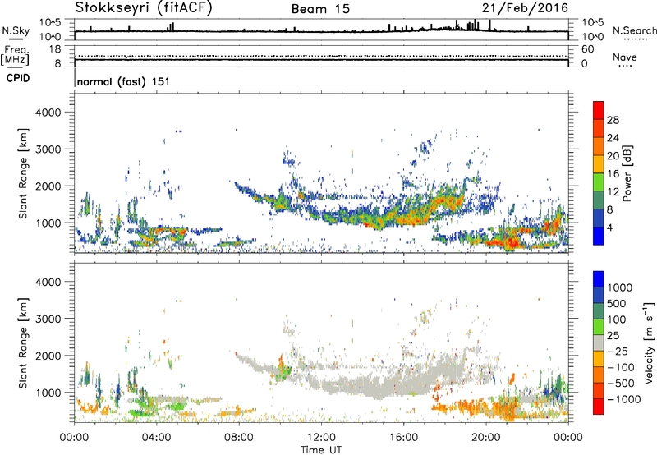Click the 'Slant Range [km]' label on the velocity panel
The width and height of the screenshot is (657, 455).
coord(23,342)
